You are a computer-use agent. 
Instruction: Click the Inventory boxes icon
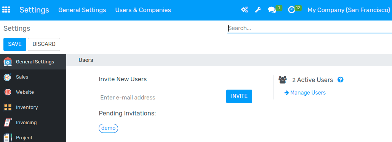8,107
